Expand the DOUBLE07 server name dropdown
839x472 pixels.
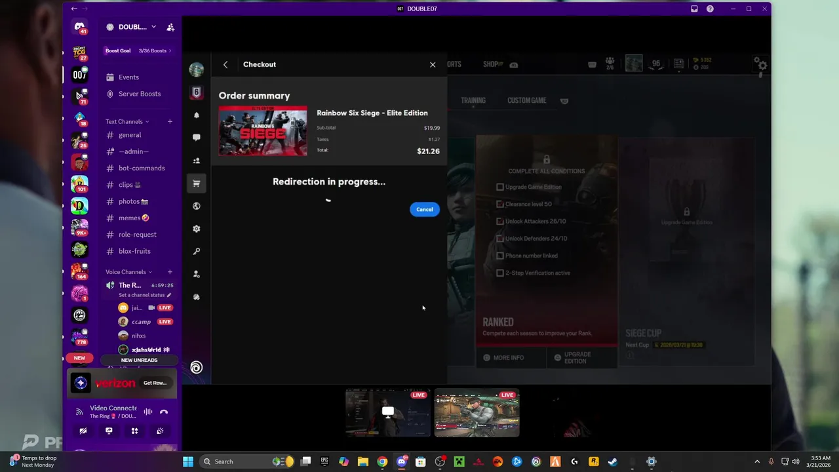153,27
